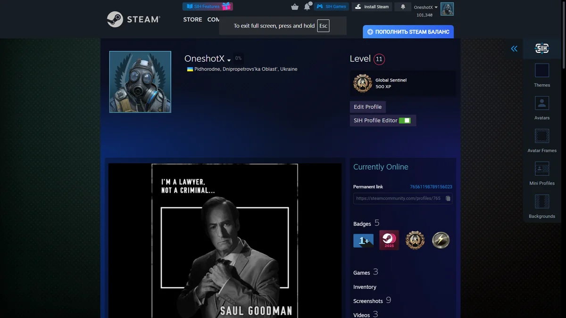566x318 pixels.
Task: Open Avatar Frames in SIH sidebar
Action: (x=542, y=141)
